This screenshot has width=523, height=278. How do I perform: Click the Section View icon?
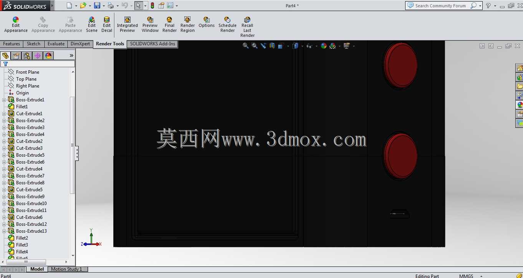272,46
